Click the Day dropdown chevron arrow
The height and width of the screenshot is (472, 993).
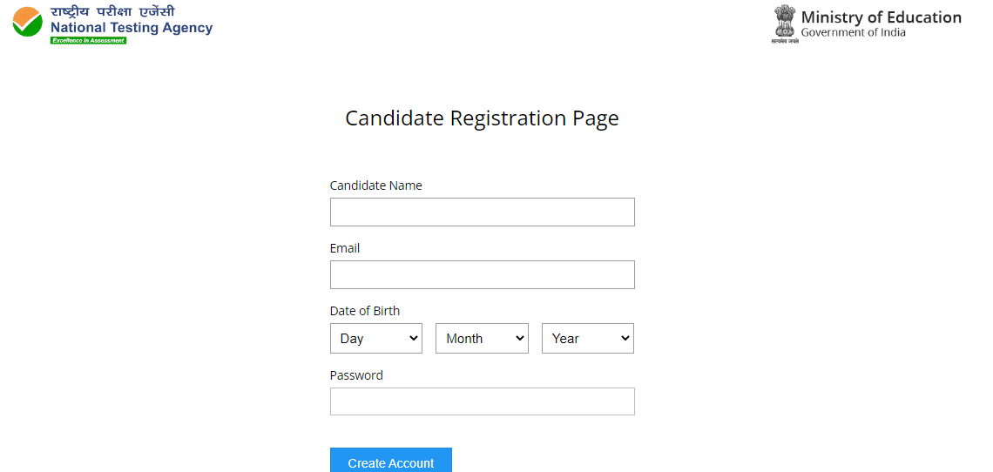tap(414, 338)
